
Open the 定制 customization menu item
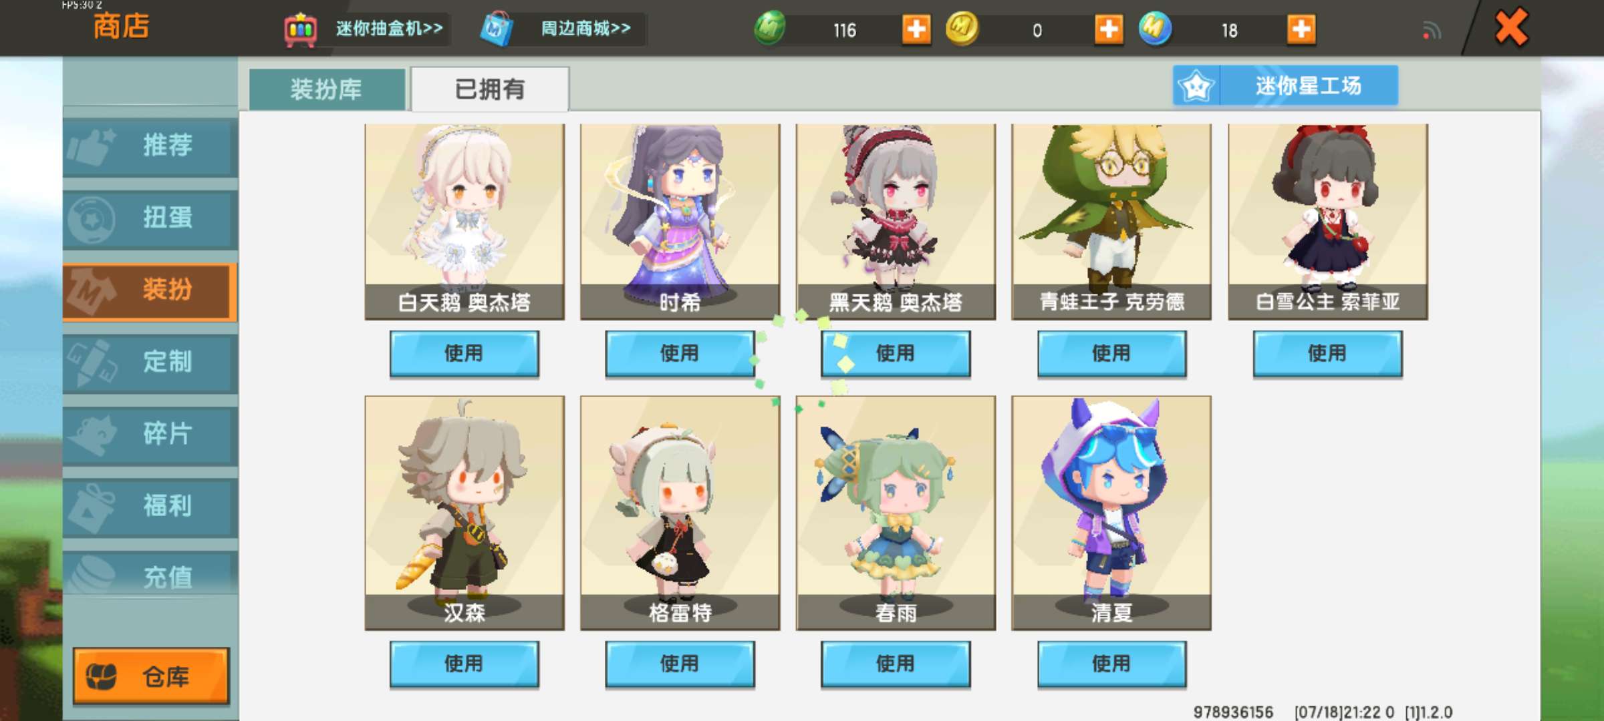150,363
